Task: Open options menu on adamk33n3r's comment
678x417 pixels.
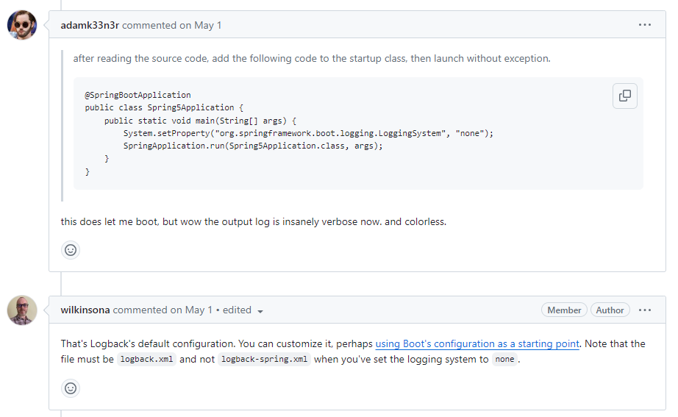Action: [x=645, y=25]
